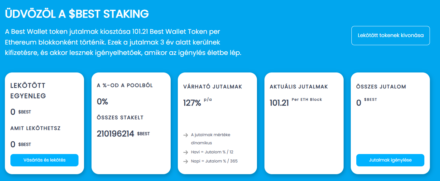
Task: Click the ÖSSZES JUTALOM card title
Action: [381, 87]
